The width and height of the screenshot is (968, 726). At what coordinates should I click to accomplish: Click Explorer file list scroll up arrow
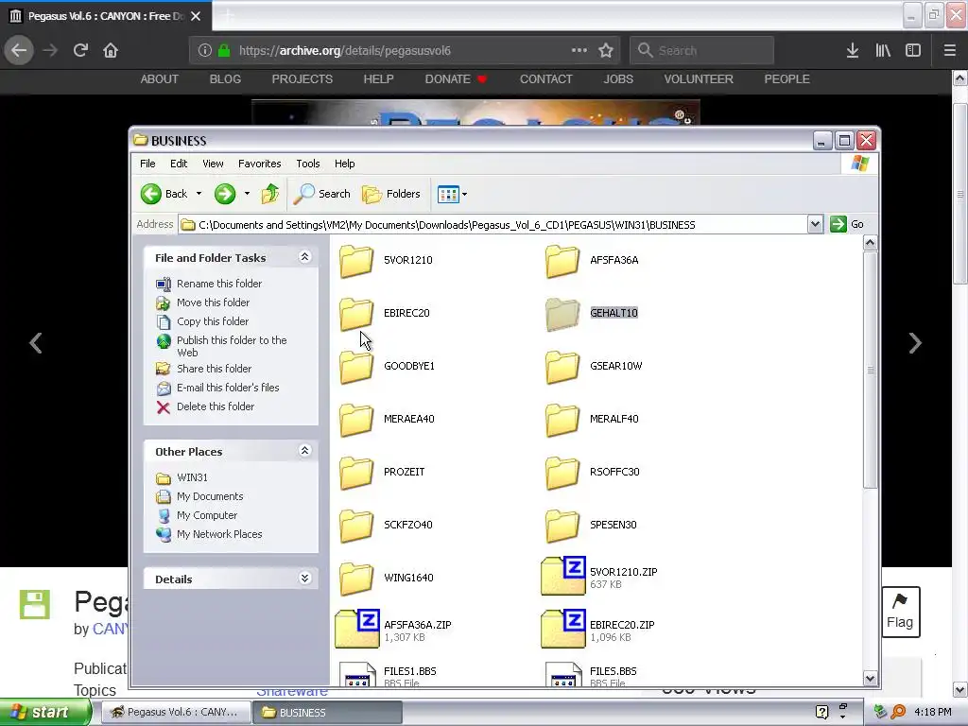point(870,243)
